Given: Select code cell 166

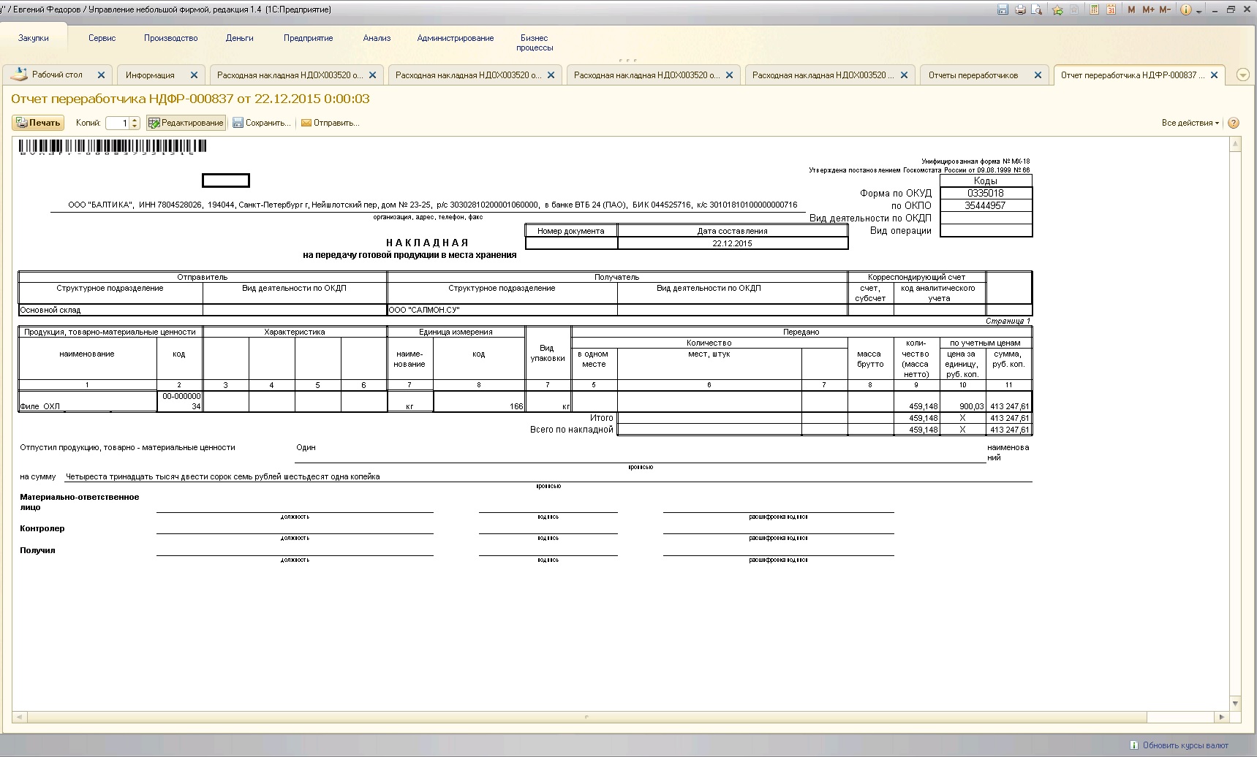Looking at the screenshot, I should [479, 401].
